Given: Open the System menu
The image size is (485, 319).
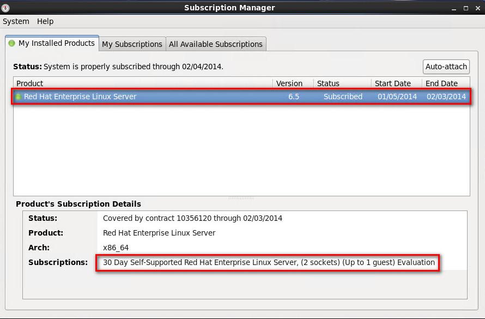Looking at the screenshot, I should pyautogui.click(x=16, y=21).
